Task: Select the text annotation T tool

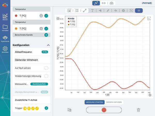Action: coord(92,11)
